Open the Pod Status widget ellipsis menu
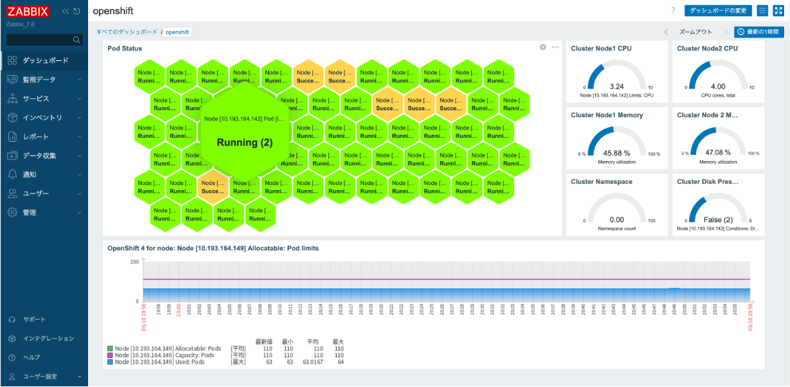The width and height of the screenshot is (790, 387). (554, 47)
